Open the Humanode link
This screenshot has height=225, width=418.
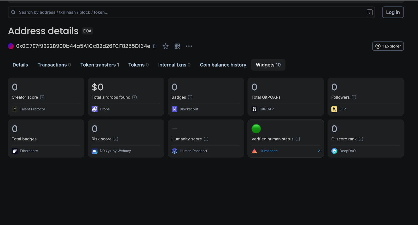(269, 151)
